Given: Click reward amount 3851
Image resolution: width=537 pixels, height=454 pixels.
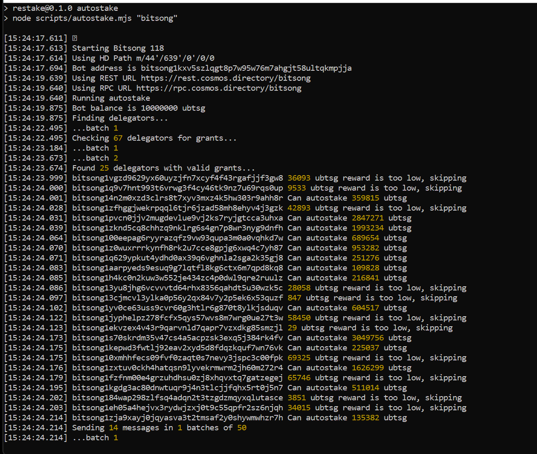Looking at the screenshot, I should click(297, 398).
